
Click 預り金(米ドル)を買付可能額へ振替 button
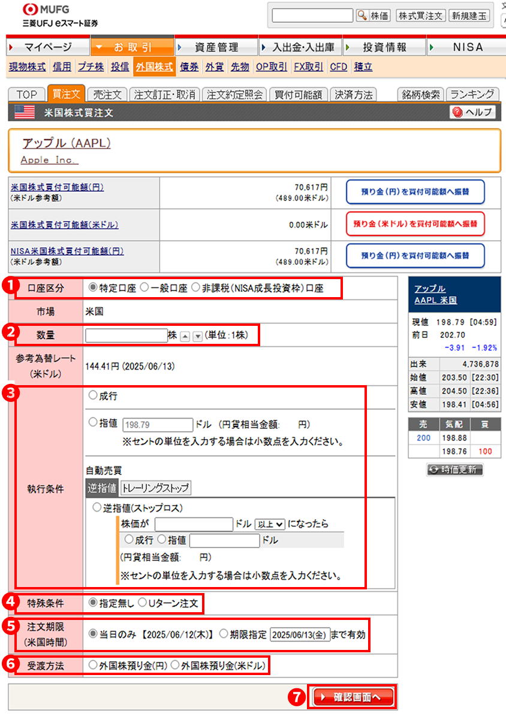point(415,224)
